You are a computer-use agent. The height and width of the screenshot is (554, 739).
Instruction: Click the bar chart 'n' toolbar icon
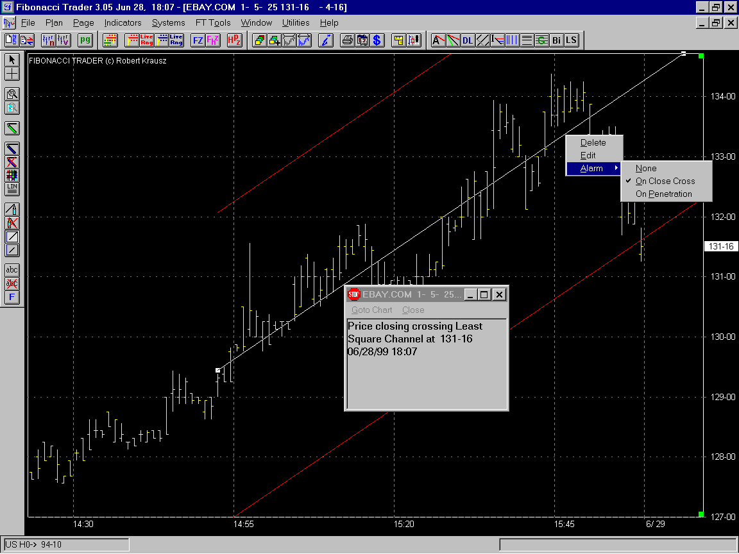(x=48, y=40)
